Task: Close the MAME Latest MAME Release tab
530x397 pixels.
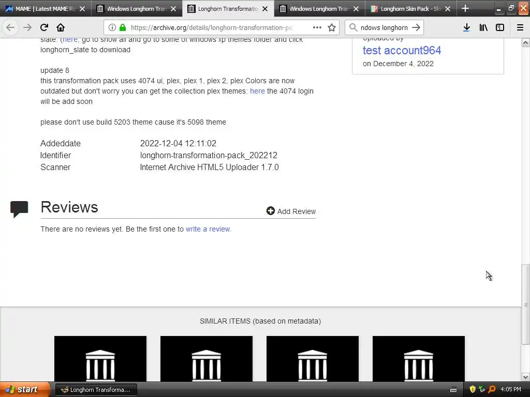Action: point(82,9)
